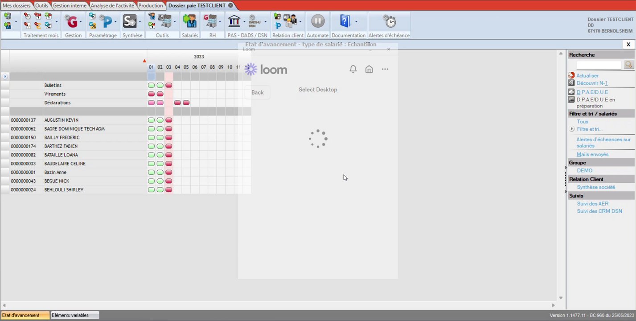
Task: Open Loom more options ellipsis
Action: (385, 69)
